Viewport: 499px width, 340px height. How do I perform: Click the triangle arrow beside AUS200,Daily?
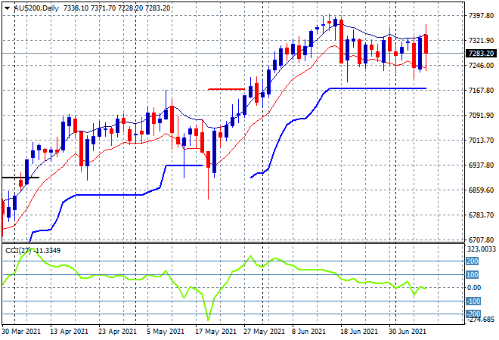7,8
